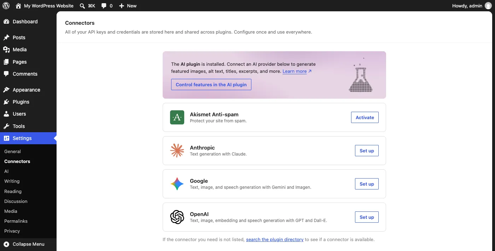Click the Media icon beside top Media item
495x251 pixels.
click(x=6, y=49)
